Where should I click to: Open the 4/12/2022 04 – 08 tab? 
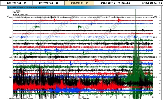pyautogui.click(x=17, y=3)
